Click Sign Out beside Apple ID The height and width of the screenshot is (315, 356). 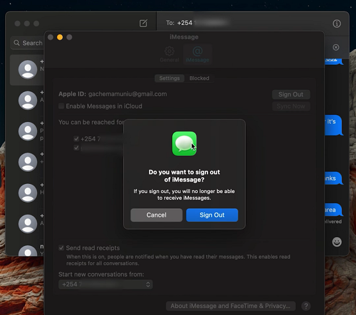(291, 95)
